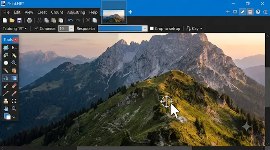Open the View menu
Image resolution: width=270 pixels, height=150 pixels.
tap(29, 12)
